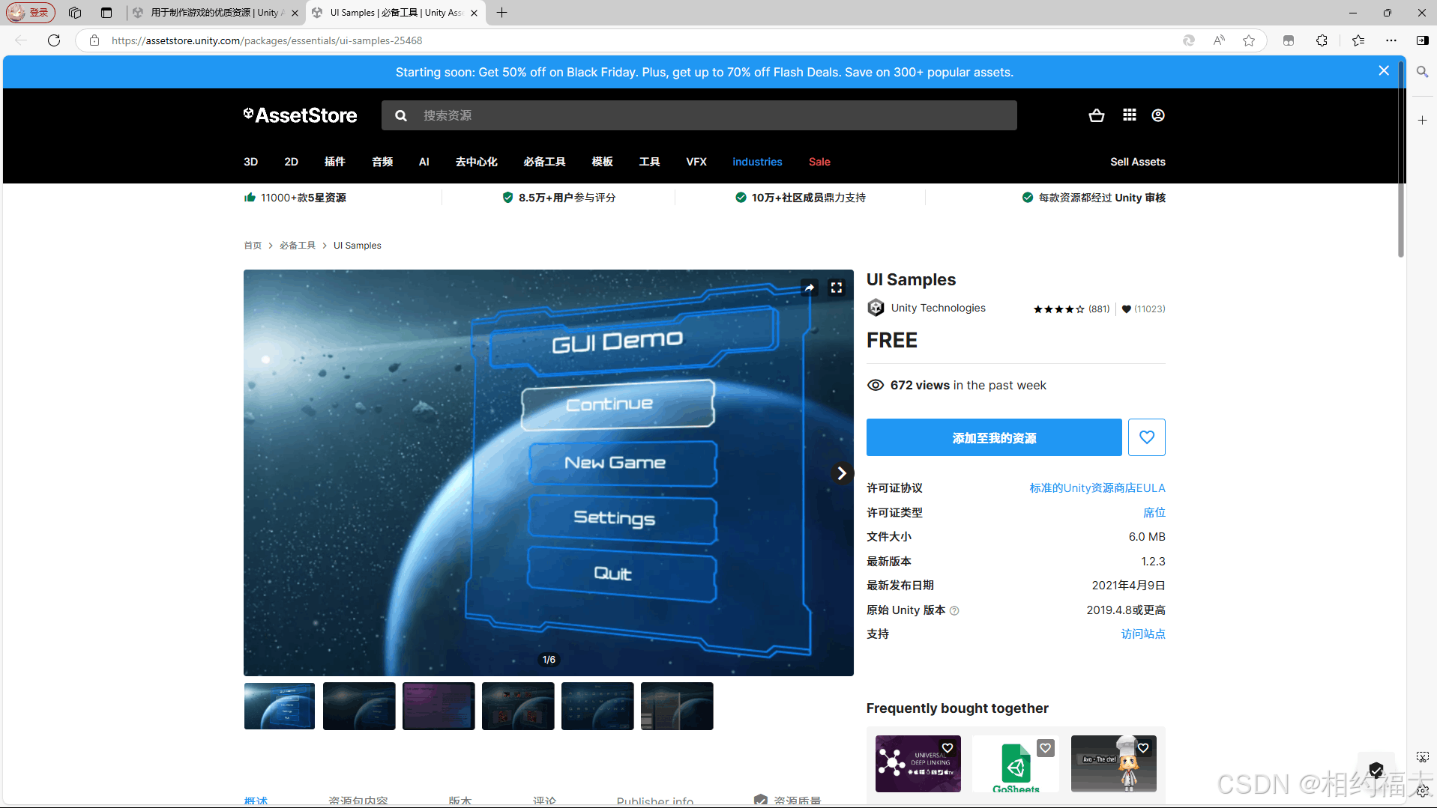The width and height of the screenshot is (1437, 808).
Task: Open the Sale menu link
Action: [x=819, y=162]
